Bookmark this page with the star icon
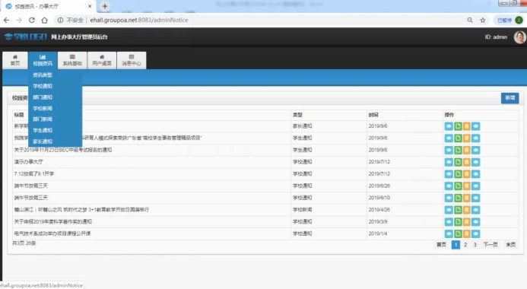Screen dimensions: 527x289 click(x=483, y=21)
